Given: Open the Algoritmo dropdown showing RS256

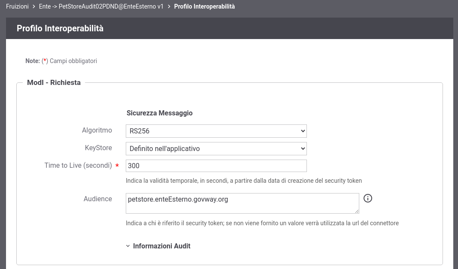Looking at the screenshot, I should click(216, 131).
